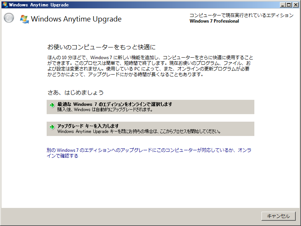Click the コンピューターで現在実行されているエディション label
301x226 pixels.
pyautogui.click(x=241, y=15)
